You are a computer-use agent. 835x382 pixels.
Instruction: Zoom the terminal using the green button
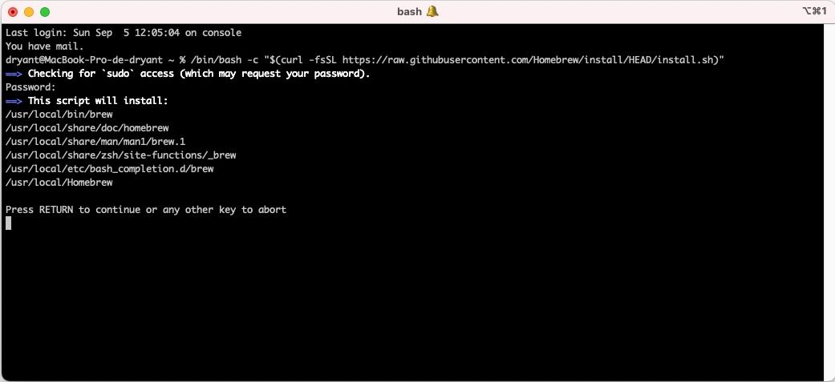[x=45, y=12]
